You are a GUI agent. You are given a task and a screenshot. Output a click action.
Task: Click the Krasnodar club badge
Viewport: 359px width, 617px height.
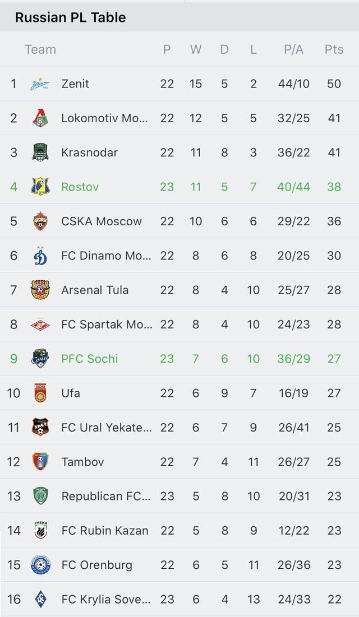click(40, 152)
